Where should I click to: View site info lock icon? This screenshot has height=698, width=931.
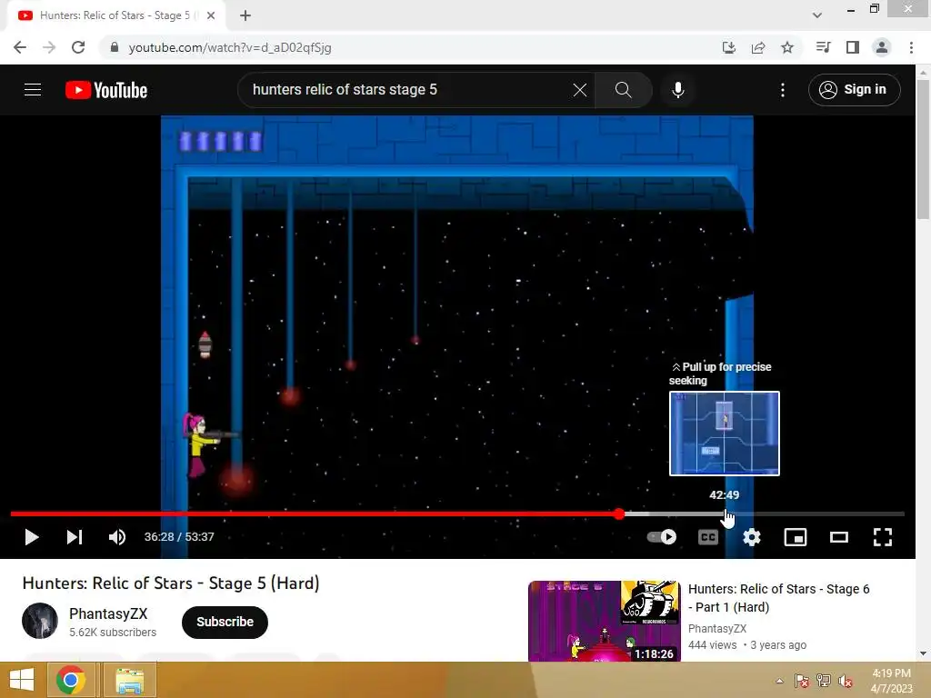114,47
